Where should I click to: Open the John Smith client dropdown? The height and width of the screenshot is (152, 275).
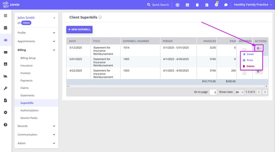(54, 18)
